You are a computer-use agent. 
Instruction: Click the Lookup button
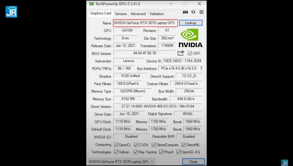[190, 23]
